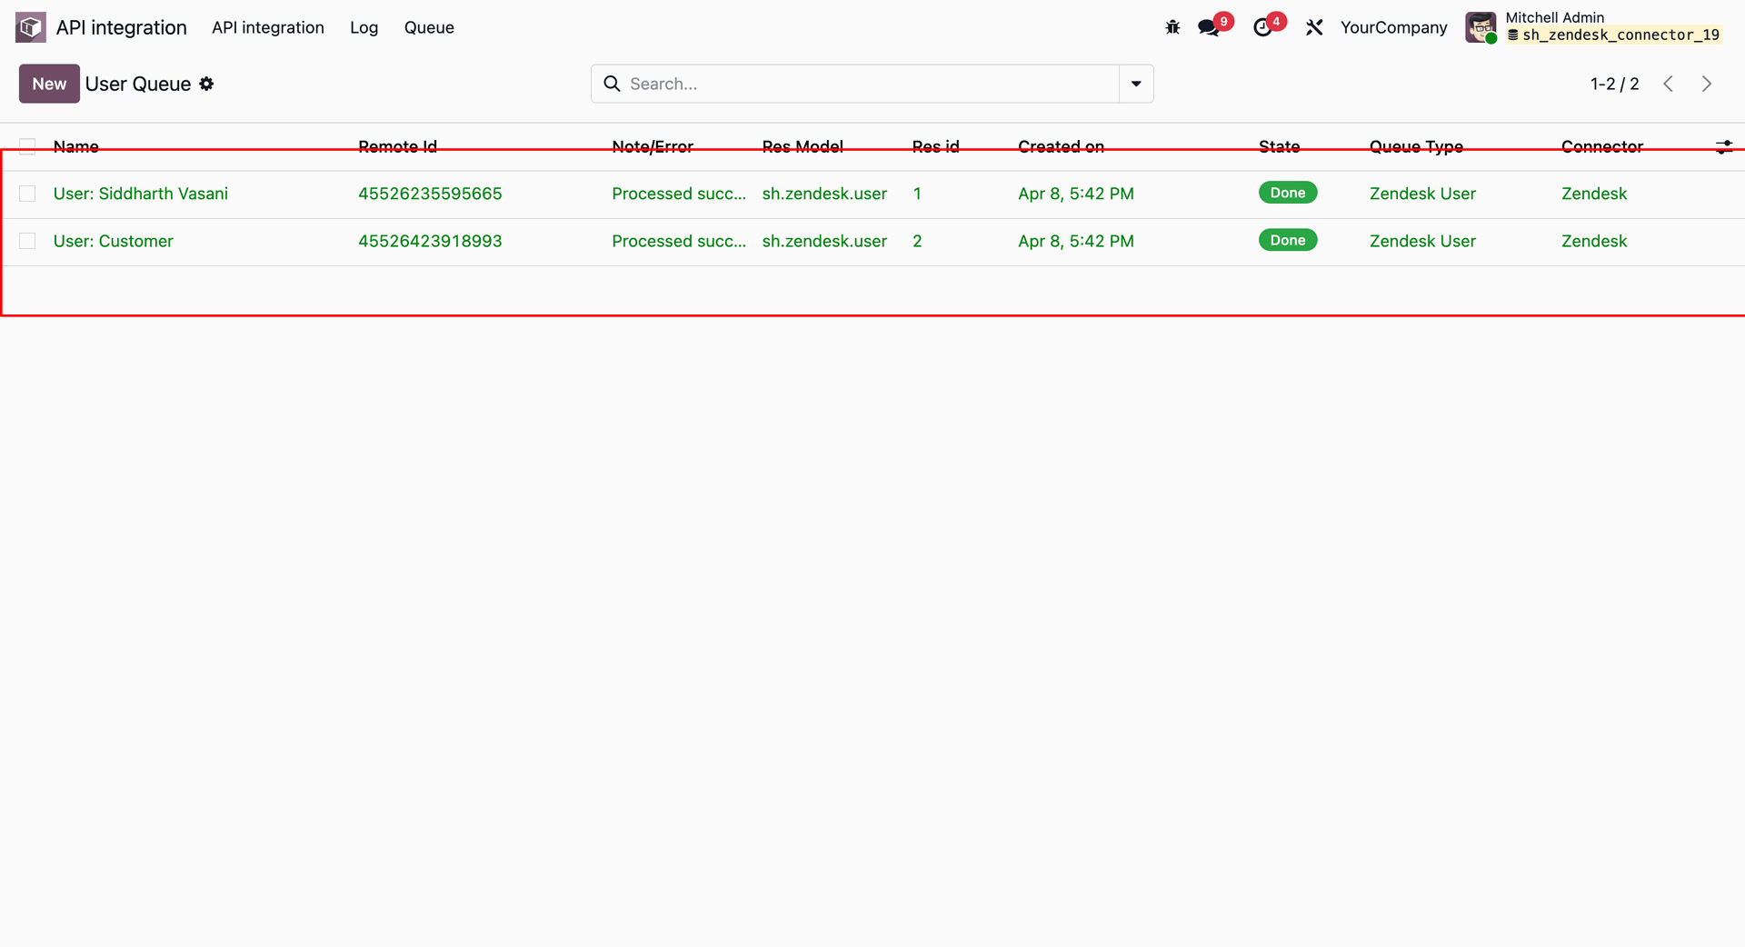Expand the search filter options dropdown
1745x947 pixels.
click(1136, 84)
